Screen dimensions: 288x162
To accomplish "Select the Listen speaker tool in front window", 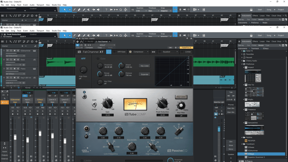I will (x=98, y=35).
